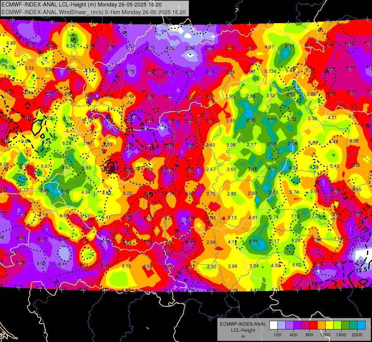
Task: Select the orange legend color swatch
Action: click(x=321, y=325)
